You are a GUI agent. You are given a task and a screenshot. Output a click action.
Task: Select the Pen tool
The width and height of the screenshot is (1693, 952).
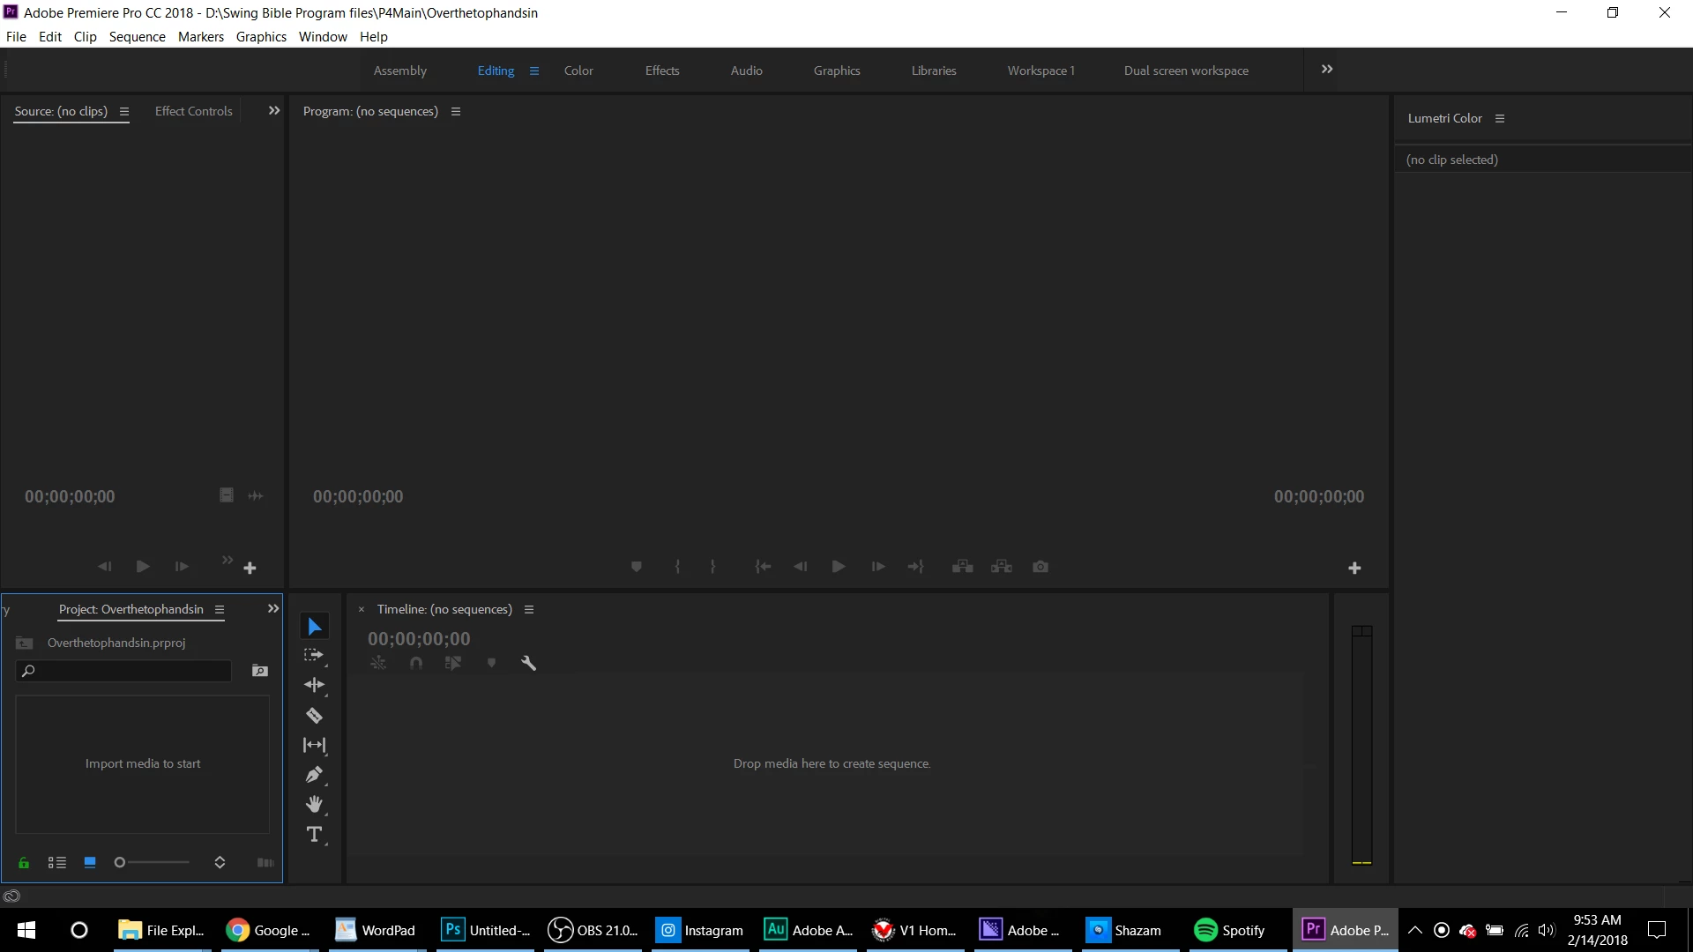tap(314, 775)
